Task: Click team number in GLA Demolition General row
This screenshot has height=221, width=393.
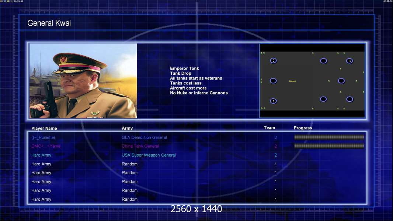Action: pyautogui.click(x=275, y=137)
